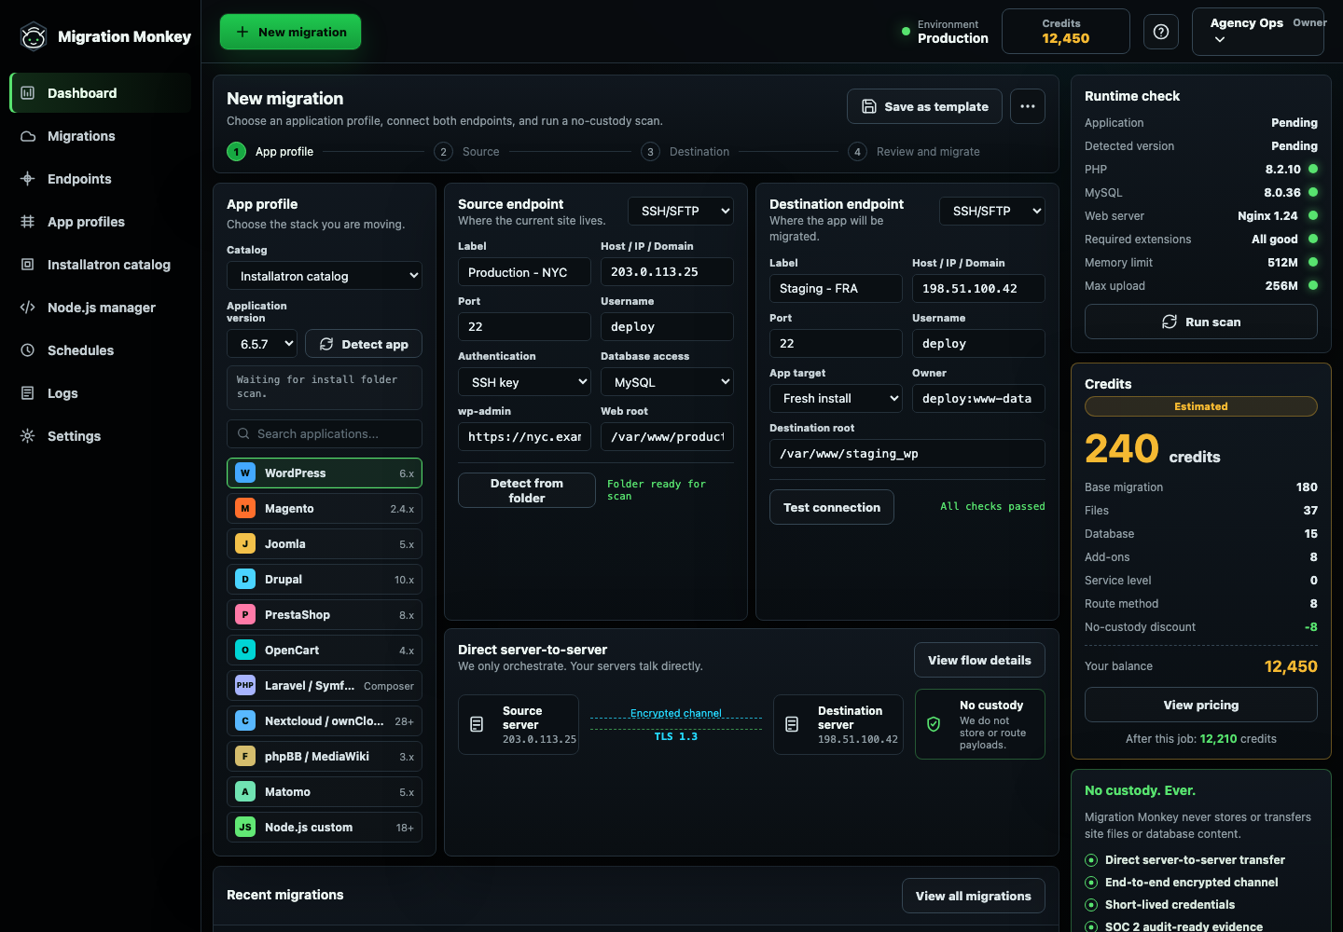Click the No custody shield icon

pos(934,724)
